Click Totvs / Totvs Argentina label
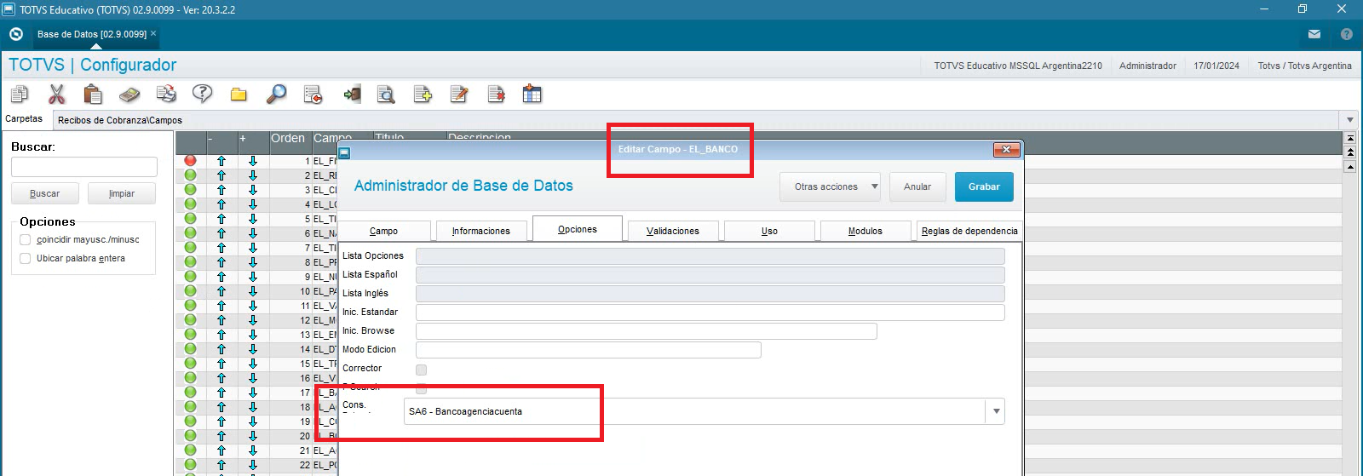Viewport: 1363px width, 476px height. pos(1304,66)
